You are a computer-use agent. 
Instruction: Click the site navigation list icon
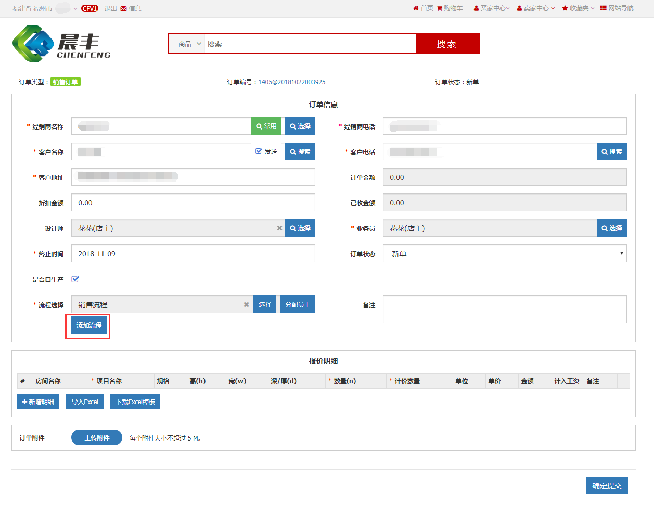[603, 8]
